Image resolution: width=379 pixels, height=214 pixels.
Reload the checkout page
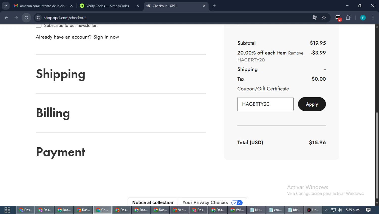(x=26, y=18)
